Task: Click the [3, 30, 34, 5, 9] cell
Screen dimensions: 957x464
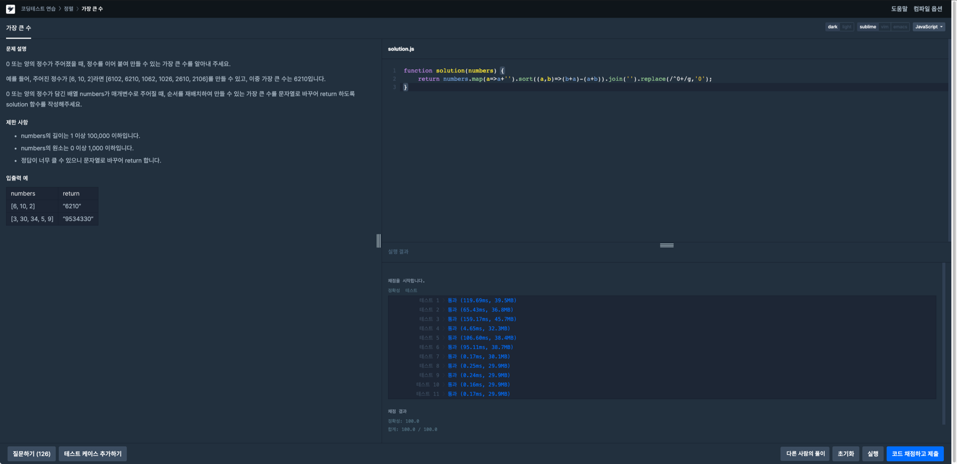Action: (32, 219)
